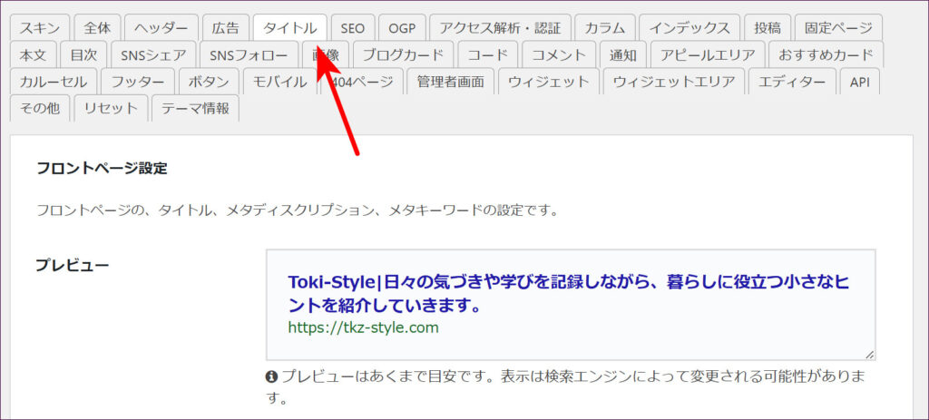Open the SNSシェア tab
This screenshot has height=420, width=929.
pyautogui.click(x=152, y=55)
